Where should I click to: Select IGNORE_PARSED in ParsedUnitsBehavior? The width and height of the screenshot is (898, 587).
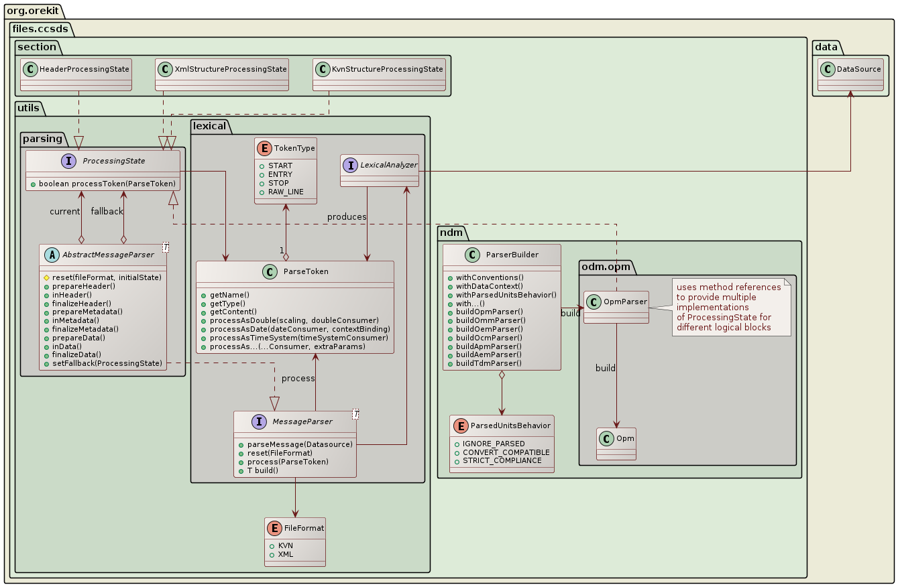click(x=485, y=443)
